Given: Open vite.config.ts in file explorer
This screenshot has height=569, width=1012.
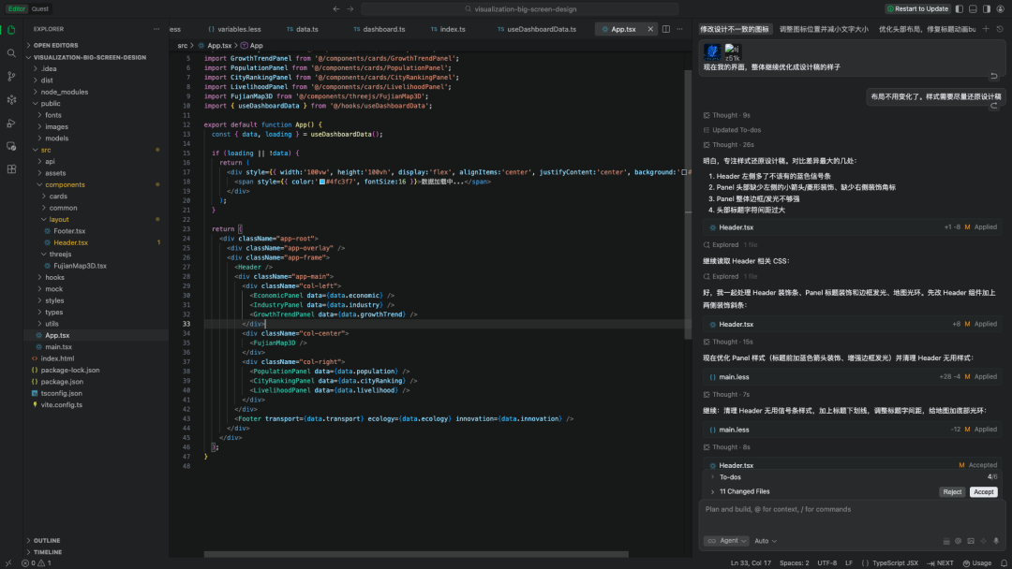Looking at the screenshot, I should 61,405.
